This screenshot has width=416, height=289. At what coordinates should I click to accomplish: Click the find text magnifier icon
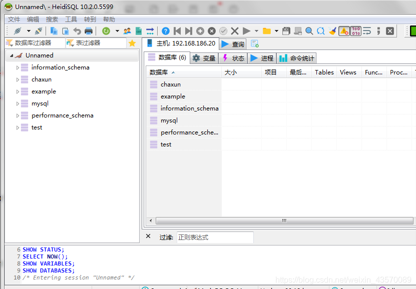pyautogui.click(x=309, y=31)
